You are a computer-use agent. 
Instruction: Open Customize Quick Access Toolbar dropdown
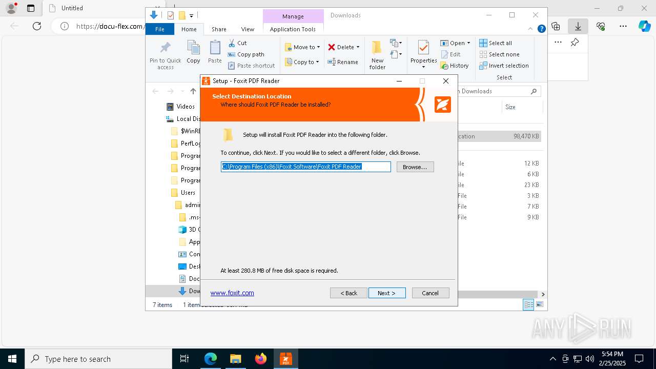[191, 16]
